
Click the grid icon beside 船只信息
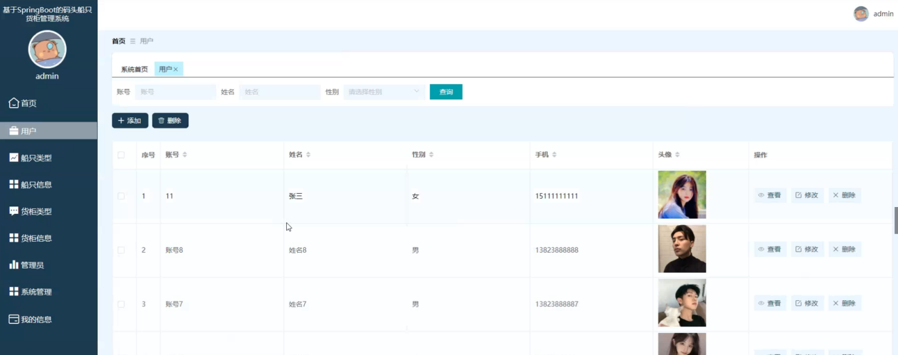(13, 184)
